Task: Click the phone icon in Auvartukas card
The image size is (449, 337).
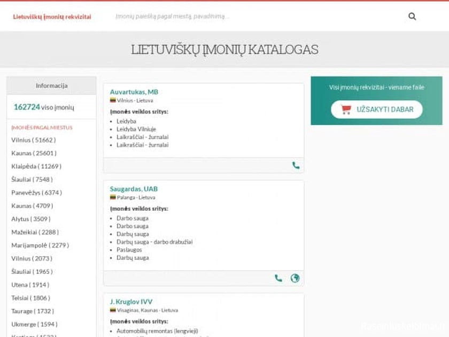Action: point(296,165)
